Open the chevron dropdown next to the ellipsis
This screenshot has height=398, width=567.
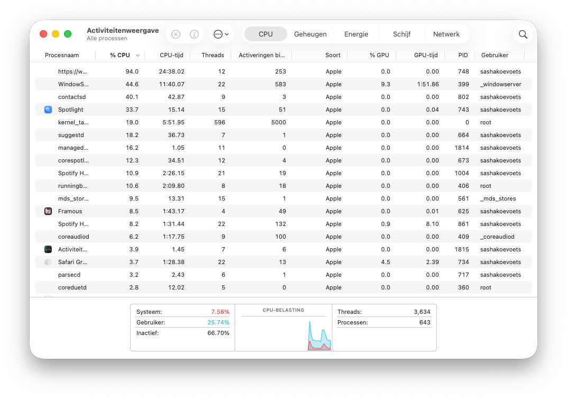point(227,34)
